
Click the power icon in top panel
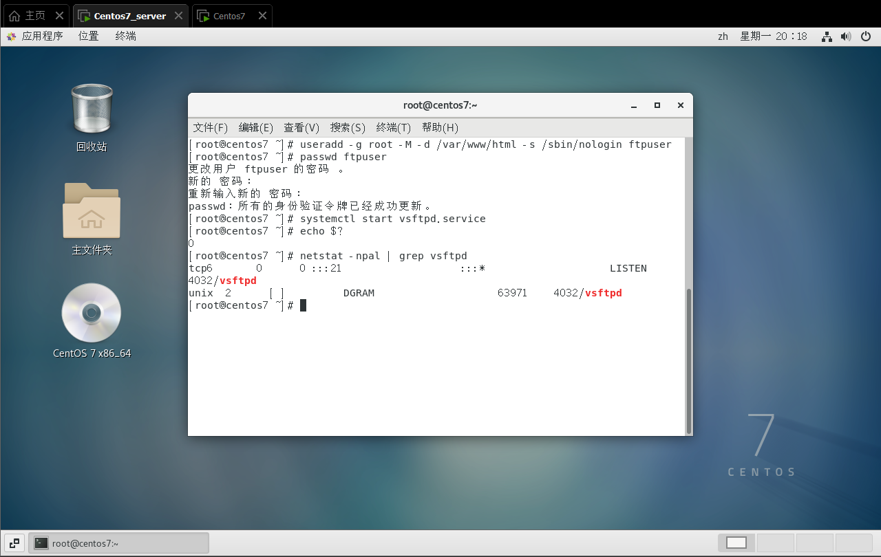pos(866,36)
